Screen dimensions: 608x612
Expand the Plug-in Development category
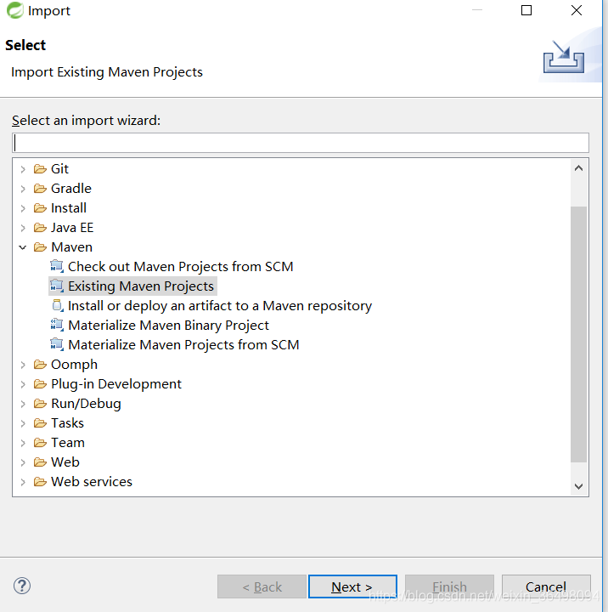click(23, 384)
